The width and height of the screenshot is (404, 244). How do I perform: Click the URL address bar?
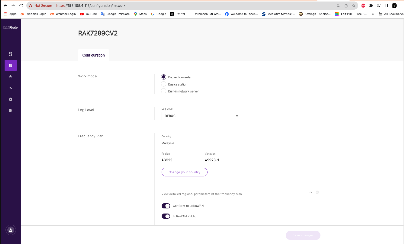click(x=193, y=5)
